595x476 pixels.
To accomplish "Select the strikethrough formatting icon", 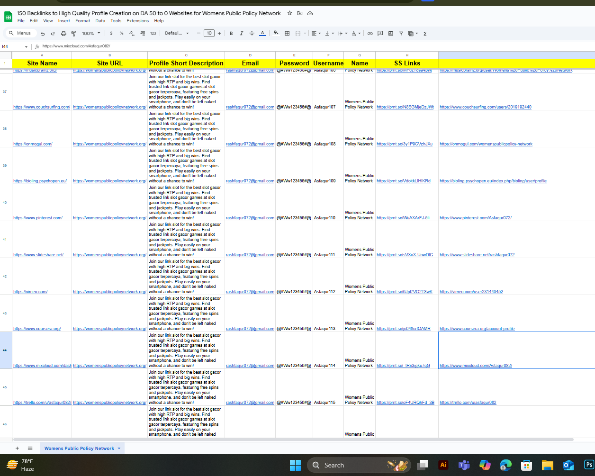I will (x=252, y=33).
